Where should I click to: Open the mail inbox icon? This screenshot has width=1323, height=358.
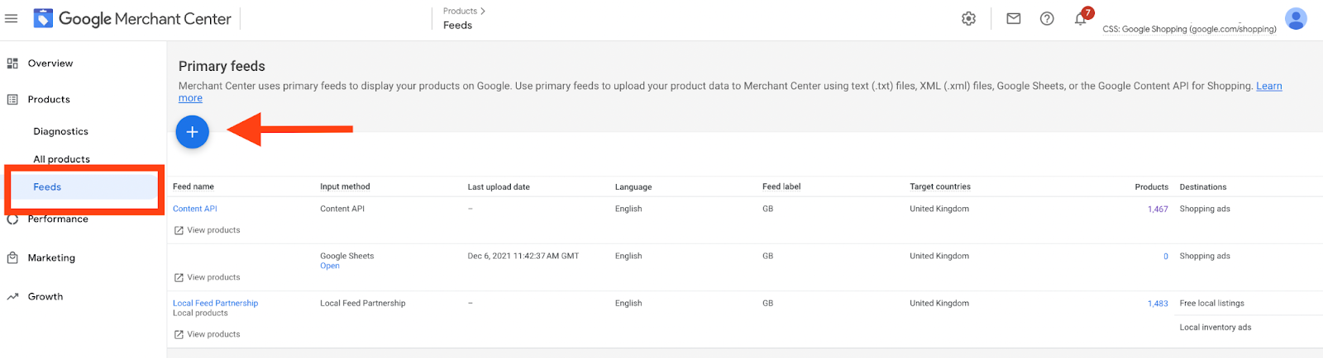[x=1013, y=18]
